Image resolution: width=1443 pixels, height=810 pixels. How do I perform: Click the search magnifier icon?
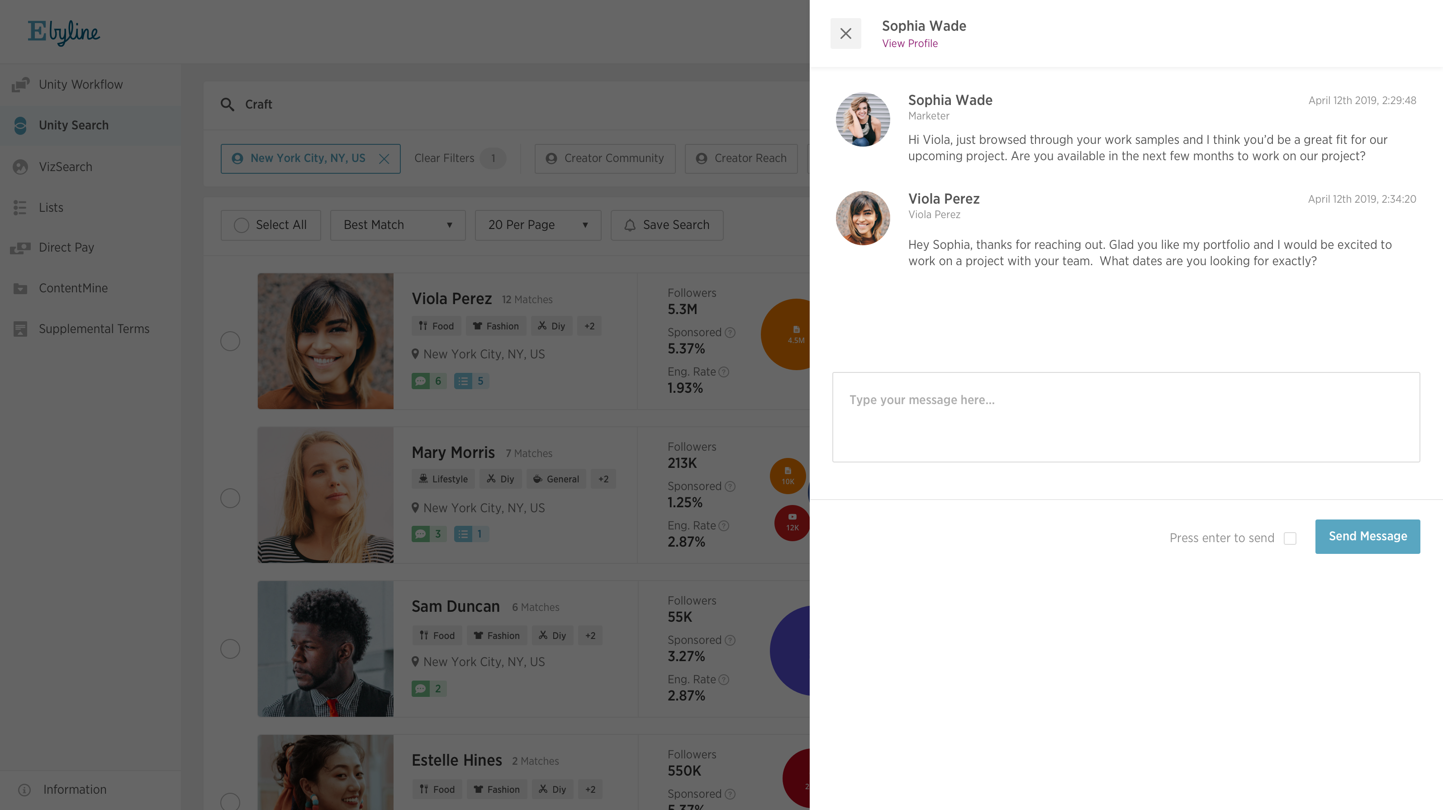227,104
